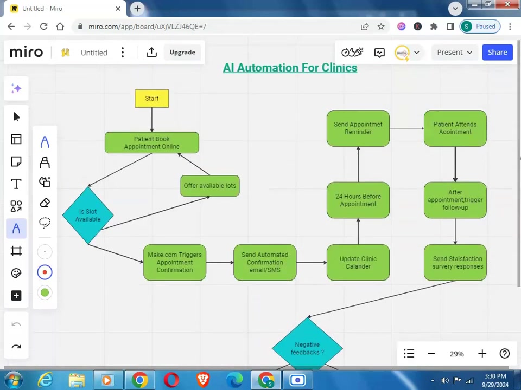The width and height of the screenshot is (521, 390).
Task: Zoom in with plus button
Action: tap(482, 354)
